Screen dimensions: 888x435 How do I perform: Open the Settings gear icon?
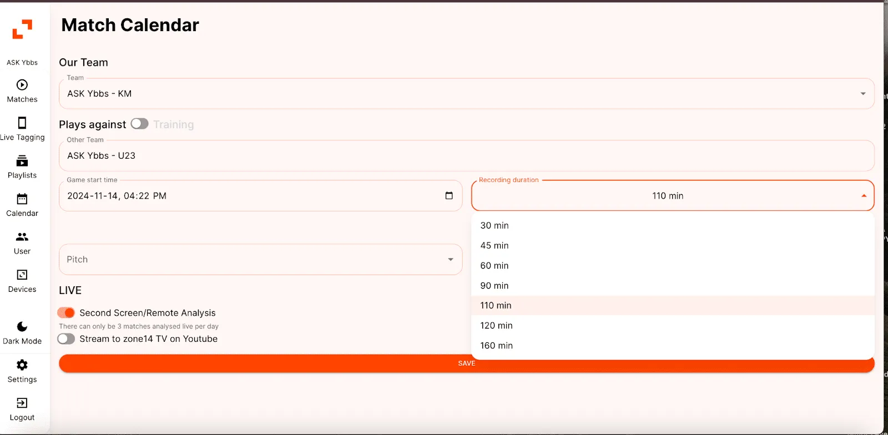[x=22, y=365]
